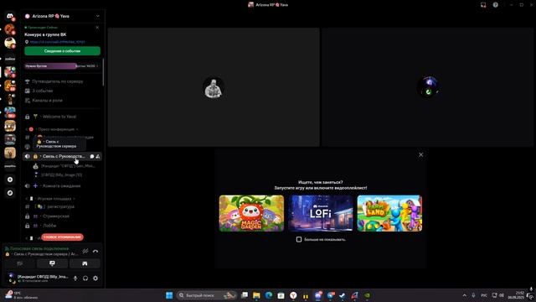Collapse the Пресс-конференция category
The image size is (536, 302).
point(56,129)
